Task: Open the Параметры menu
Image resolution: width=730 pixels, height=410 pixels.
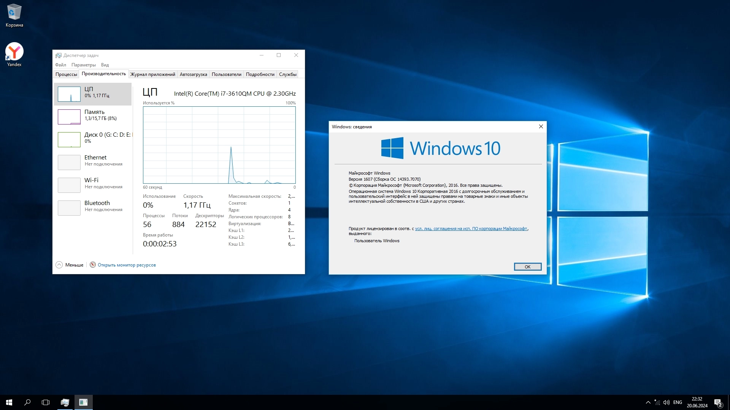Action: pyautogui.click(x=83, y=65)
